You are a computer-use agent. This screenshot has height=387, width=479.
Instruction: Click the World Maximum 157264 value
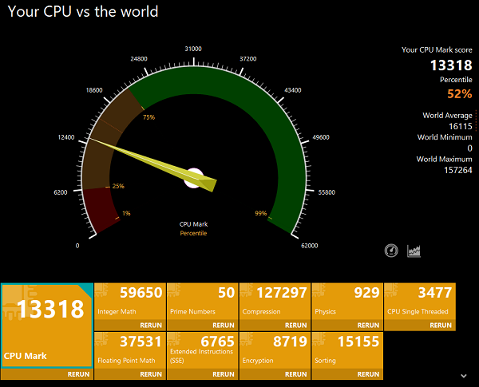(x=458, y=170)
